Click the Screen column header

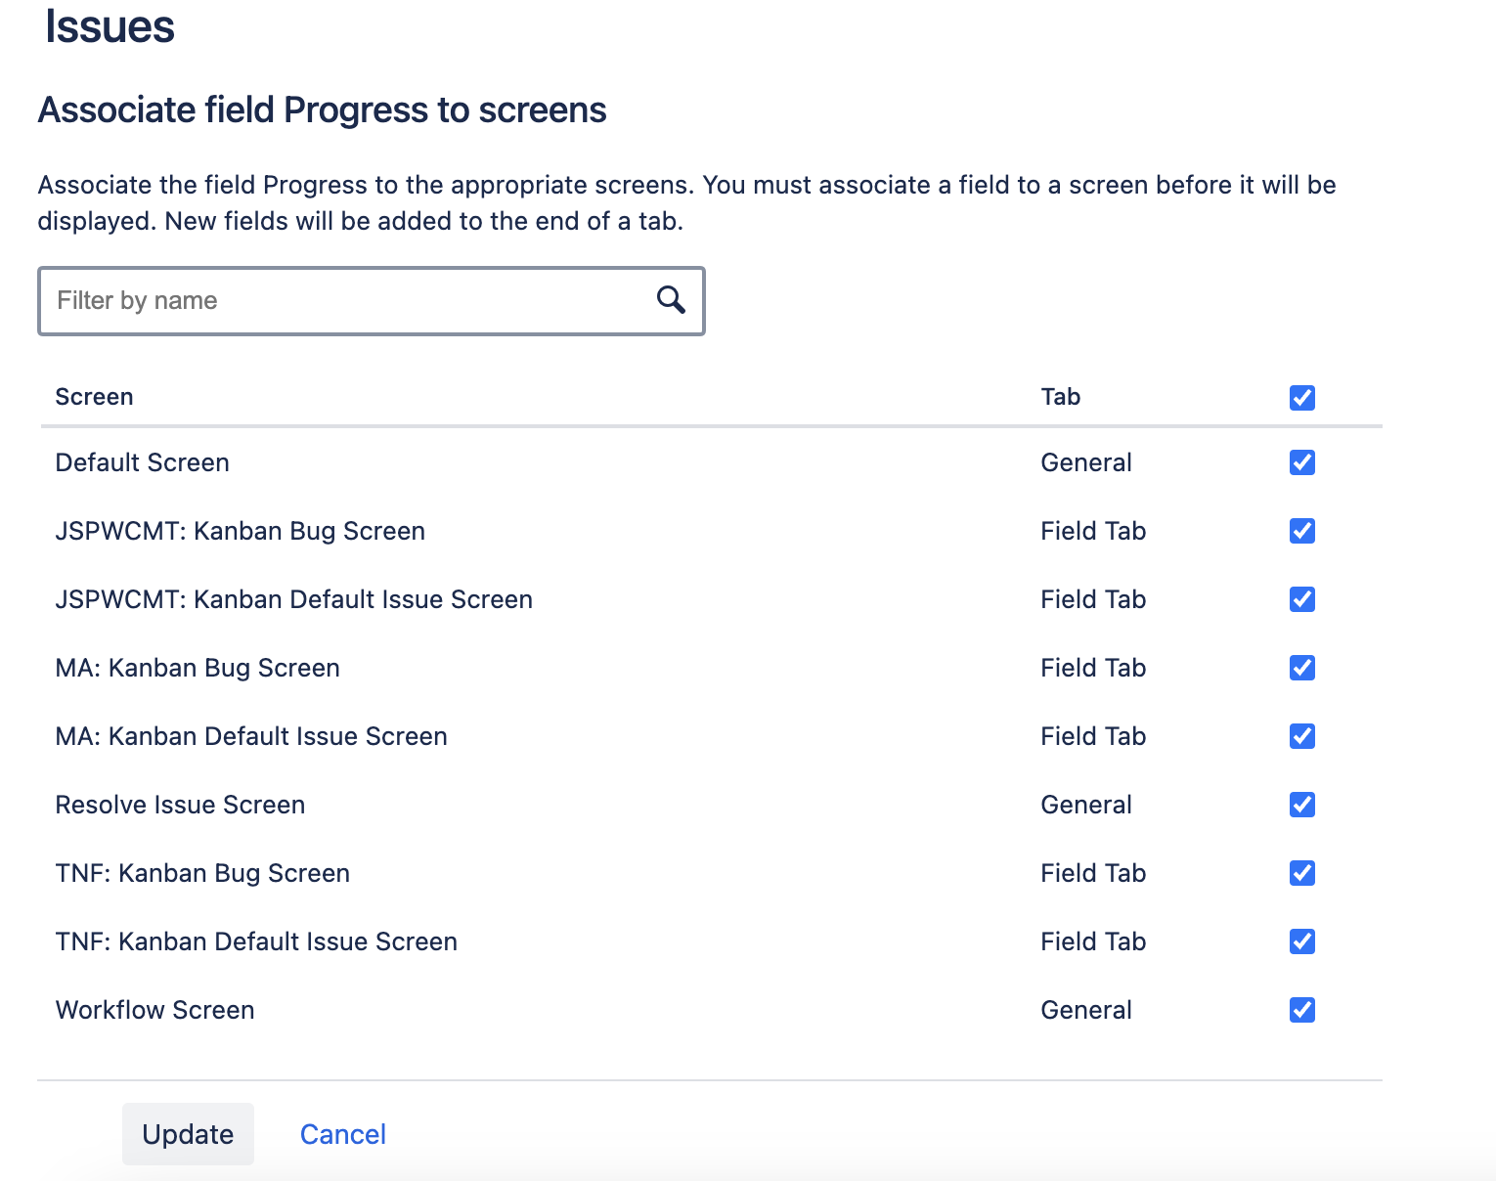coord(94,397)
